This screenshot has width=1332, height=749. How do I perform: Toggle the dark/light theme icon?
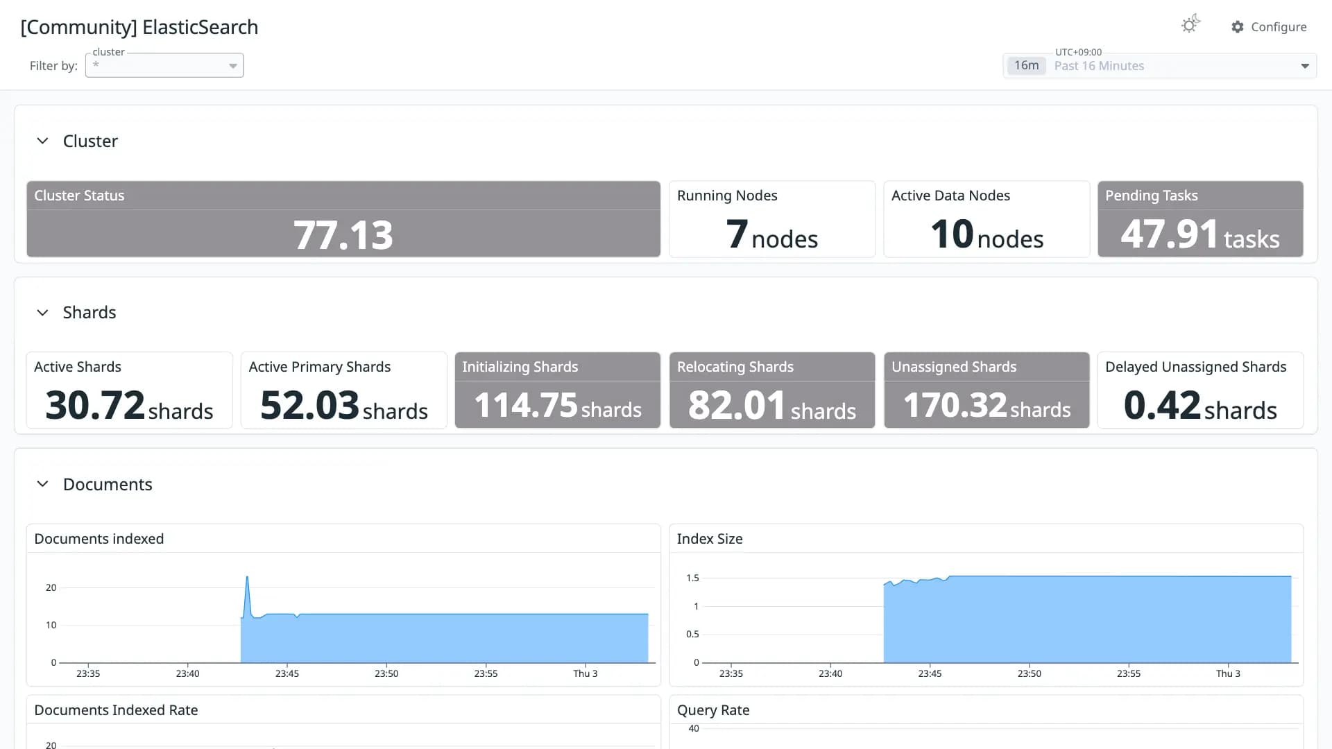(1190, 25)
